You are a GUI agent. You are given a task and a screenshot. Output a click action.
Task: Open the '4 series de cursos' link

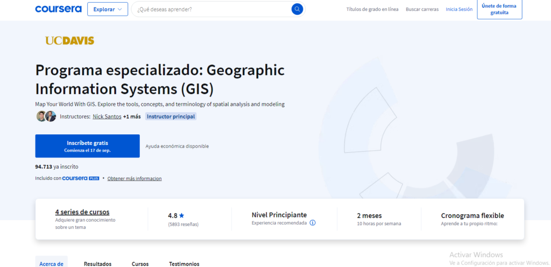[x=82, y=212]
